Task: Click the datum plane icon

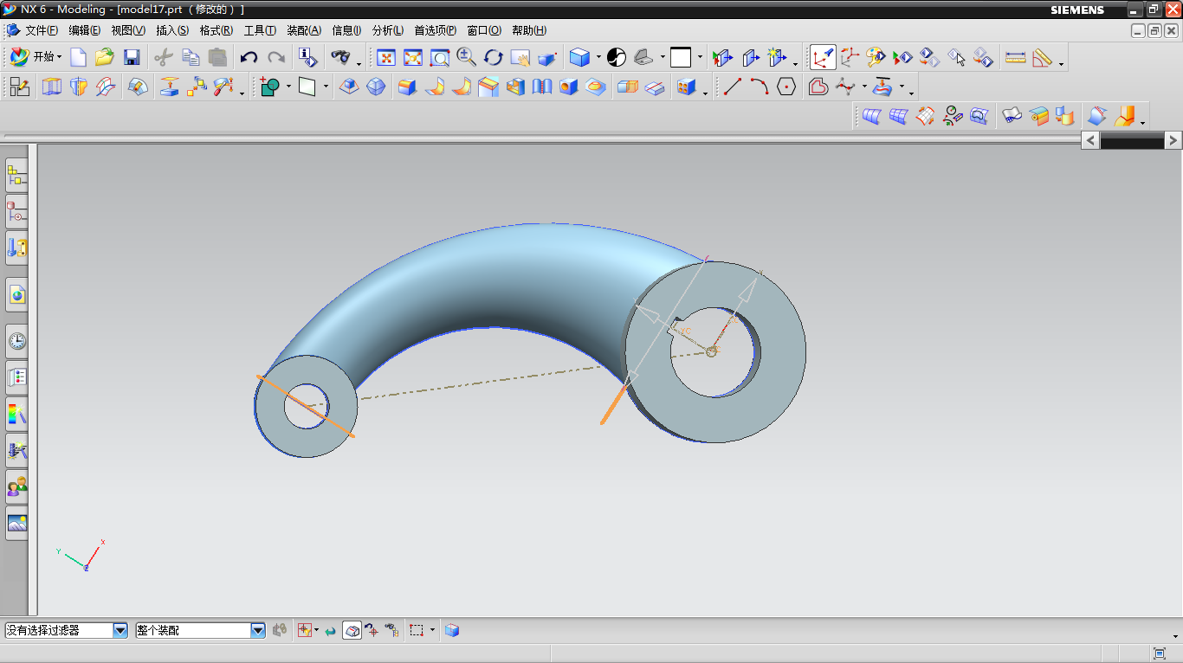Action: pos(307,87)
